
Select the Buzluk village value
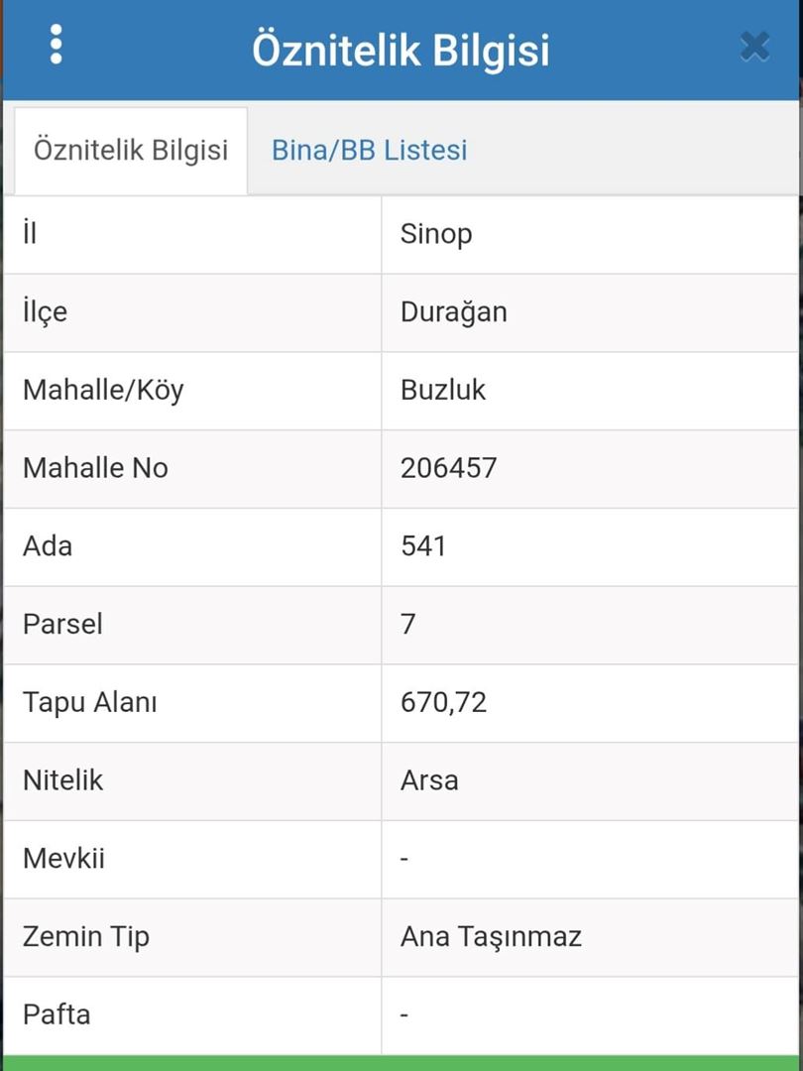pos(443,390)
